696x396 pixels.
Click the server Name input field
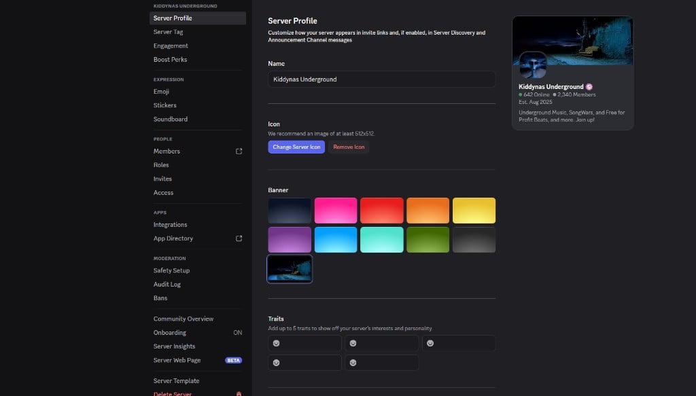point(381,79)
